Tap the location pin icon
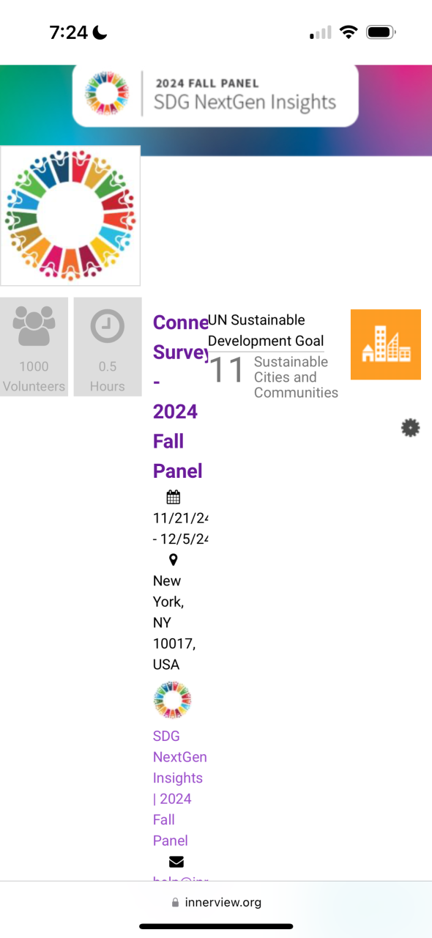Screen dimensions: 432x938 pos(174,560)
